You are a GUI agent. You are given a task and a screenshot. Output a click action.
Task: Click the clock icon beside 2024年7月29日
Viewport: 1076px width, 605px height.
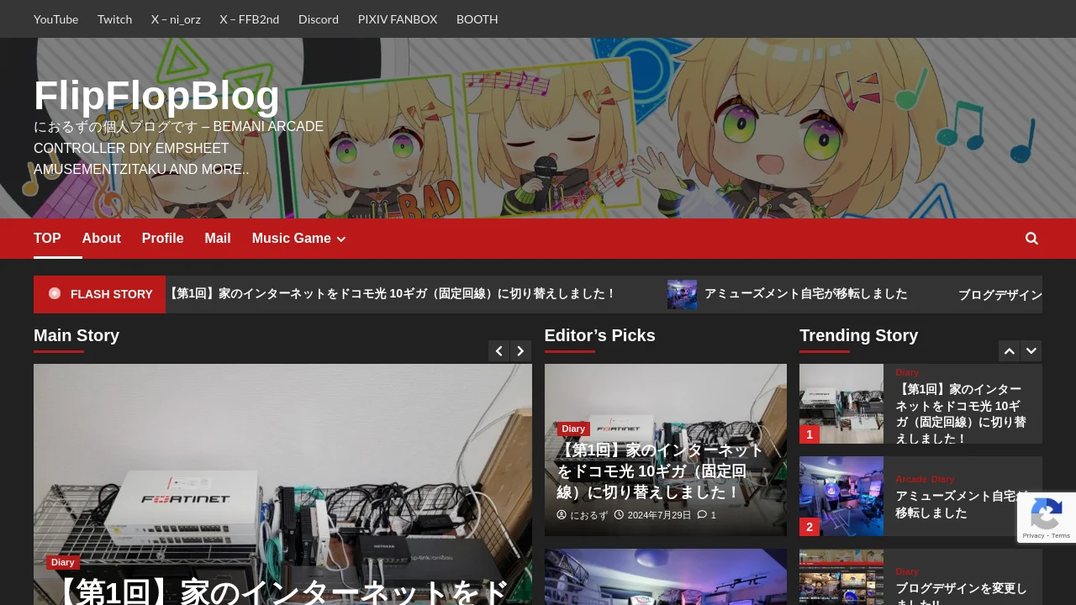pos(619,515)
